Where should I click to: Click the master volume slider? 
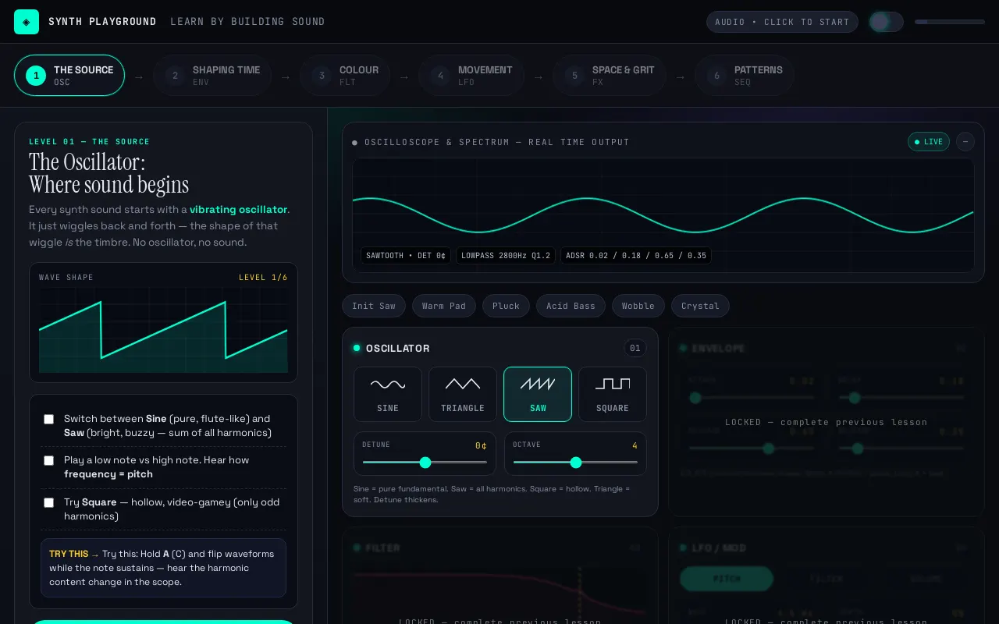point(950,22)
